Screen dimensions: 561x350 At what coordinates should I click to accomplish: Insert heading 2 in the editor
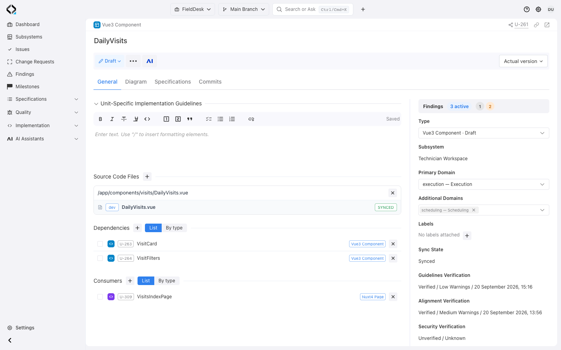click(178, 119)
